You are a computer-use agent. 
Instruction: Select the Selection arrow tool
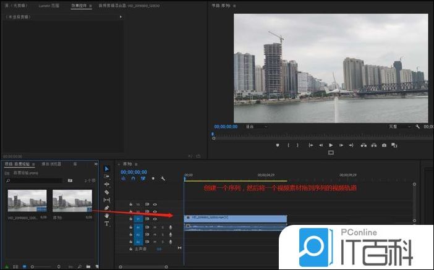click(106, 168)
